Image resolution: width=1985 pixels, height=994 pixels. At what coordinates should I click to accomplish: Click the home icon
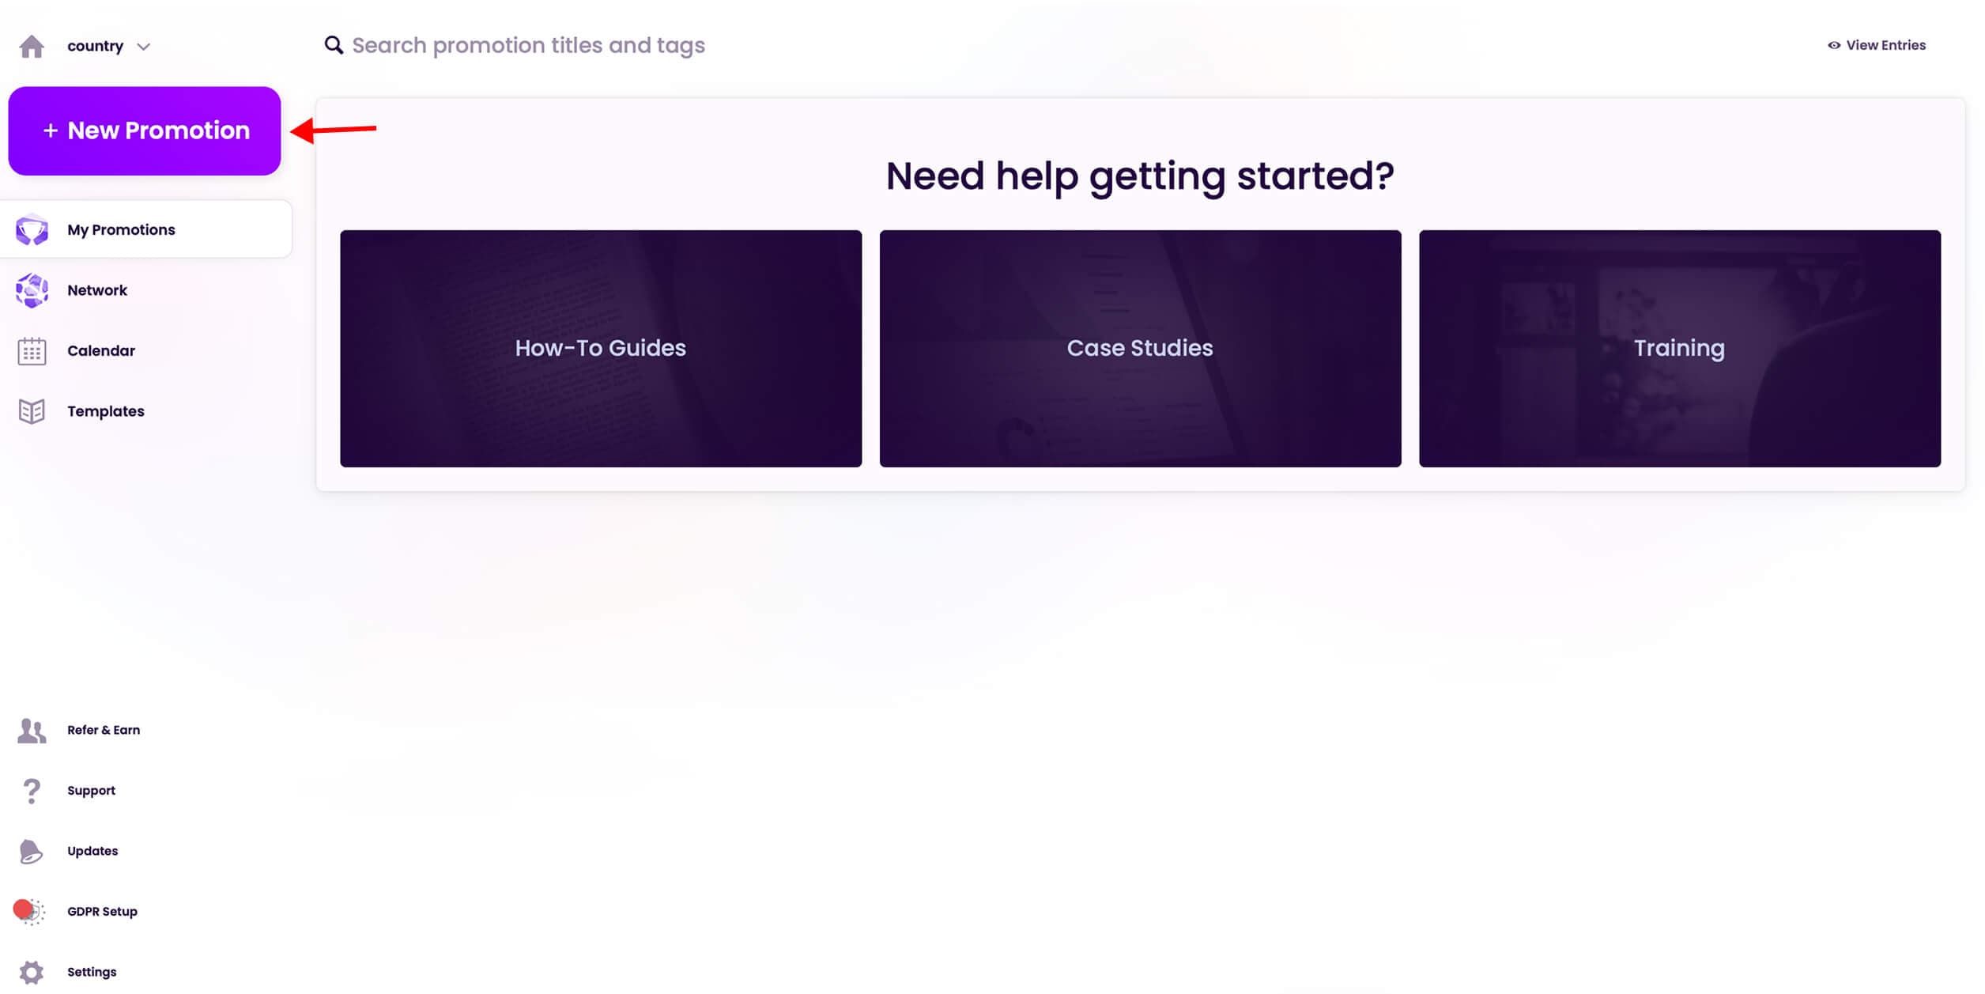point(32,47)
